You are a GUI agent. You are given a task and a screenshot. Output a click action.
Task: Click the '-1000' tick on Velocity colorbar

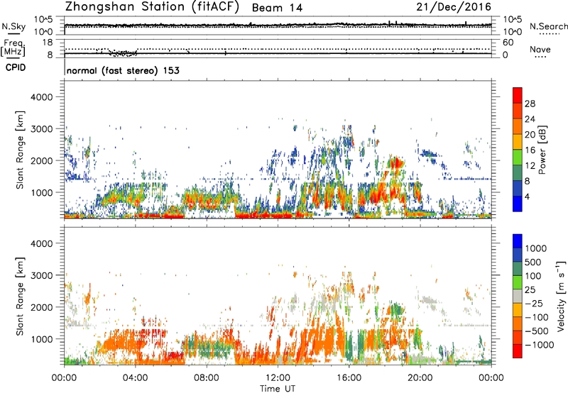click(540, 345)
